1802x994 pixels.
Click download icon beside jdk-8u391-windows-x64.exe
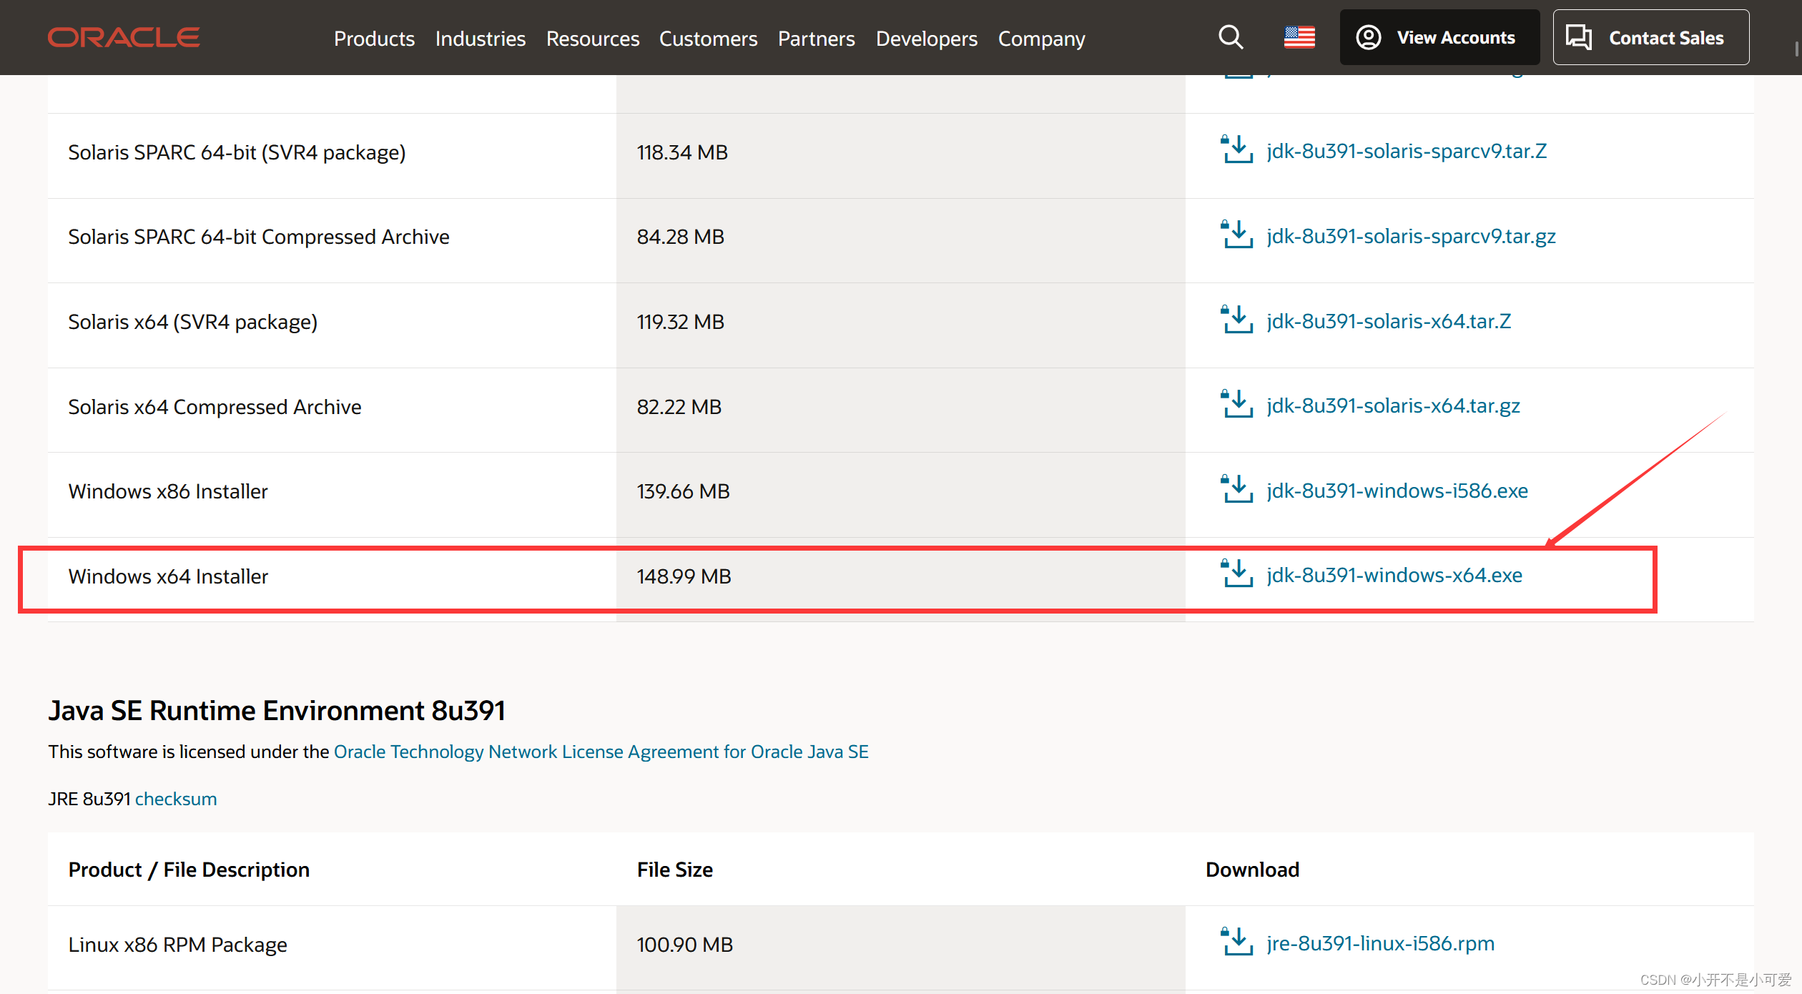click(1236, 574)
